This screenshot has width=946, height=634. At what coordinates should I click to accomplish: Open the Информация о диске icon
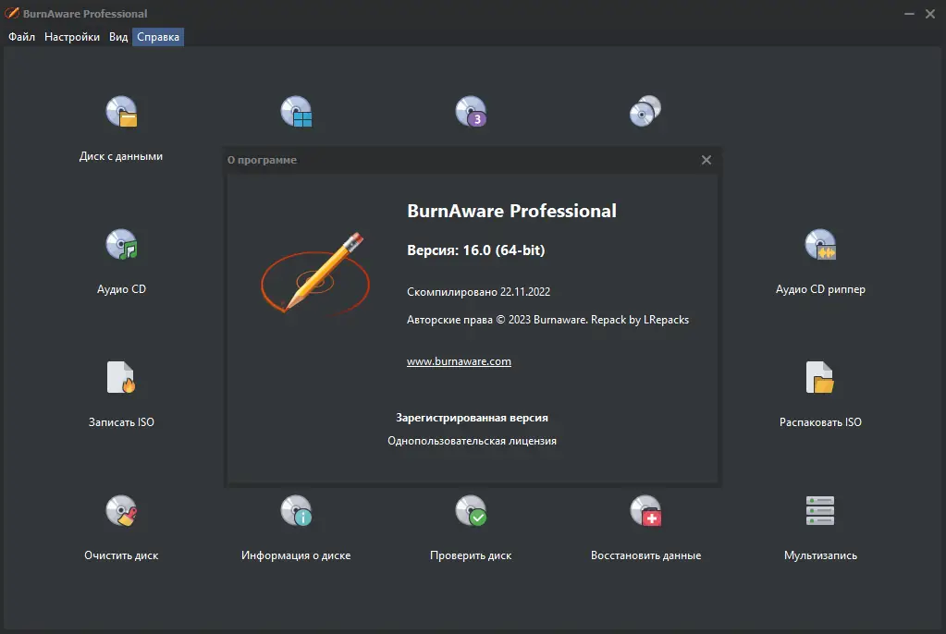tap(296, 510)
